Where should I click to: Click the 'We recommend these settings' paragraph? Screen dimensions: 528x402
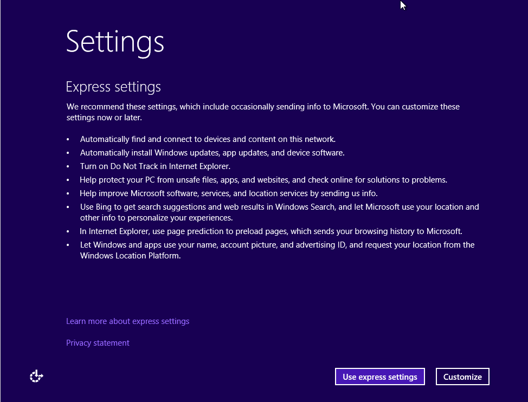(263, 112)
